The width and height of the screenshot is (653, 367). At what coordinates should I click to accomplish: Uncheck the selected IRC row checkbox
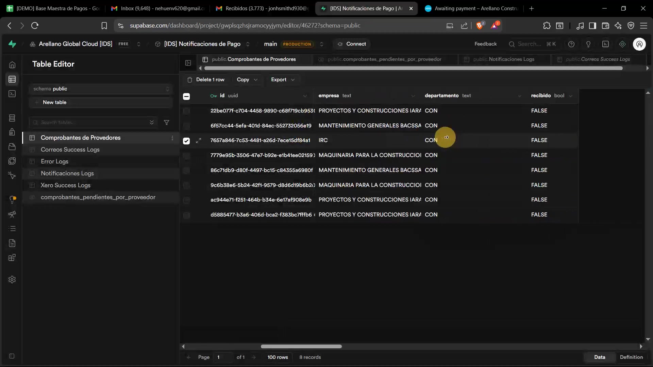click(186, 141)
